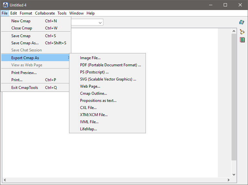The height and width of the screenshot is (185, 248).
Task: Click the vertical scrollbar thumb
Action: pos(234,97)
